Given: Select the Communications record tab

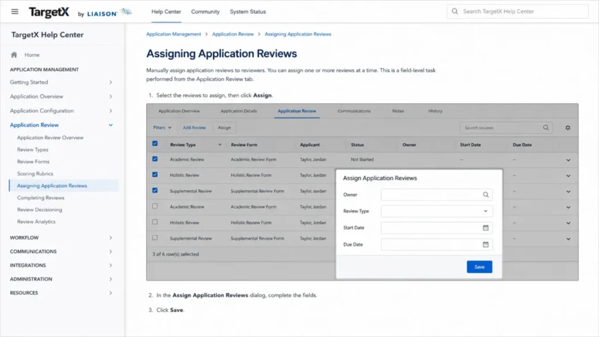Looking at the screenshot, I should (x=354, y=111).
